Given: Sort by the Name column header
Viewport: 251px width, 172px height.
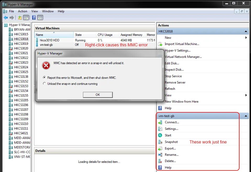Looking at the screenshot, I should (54, 35).
